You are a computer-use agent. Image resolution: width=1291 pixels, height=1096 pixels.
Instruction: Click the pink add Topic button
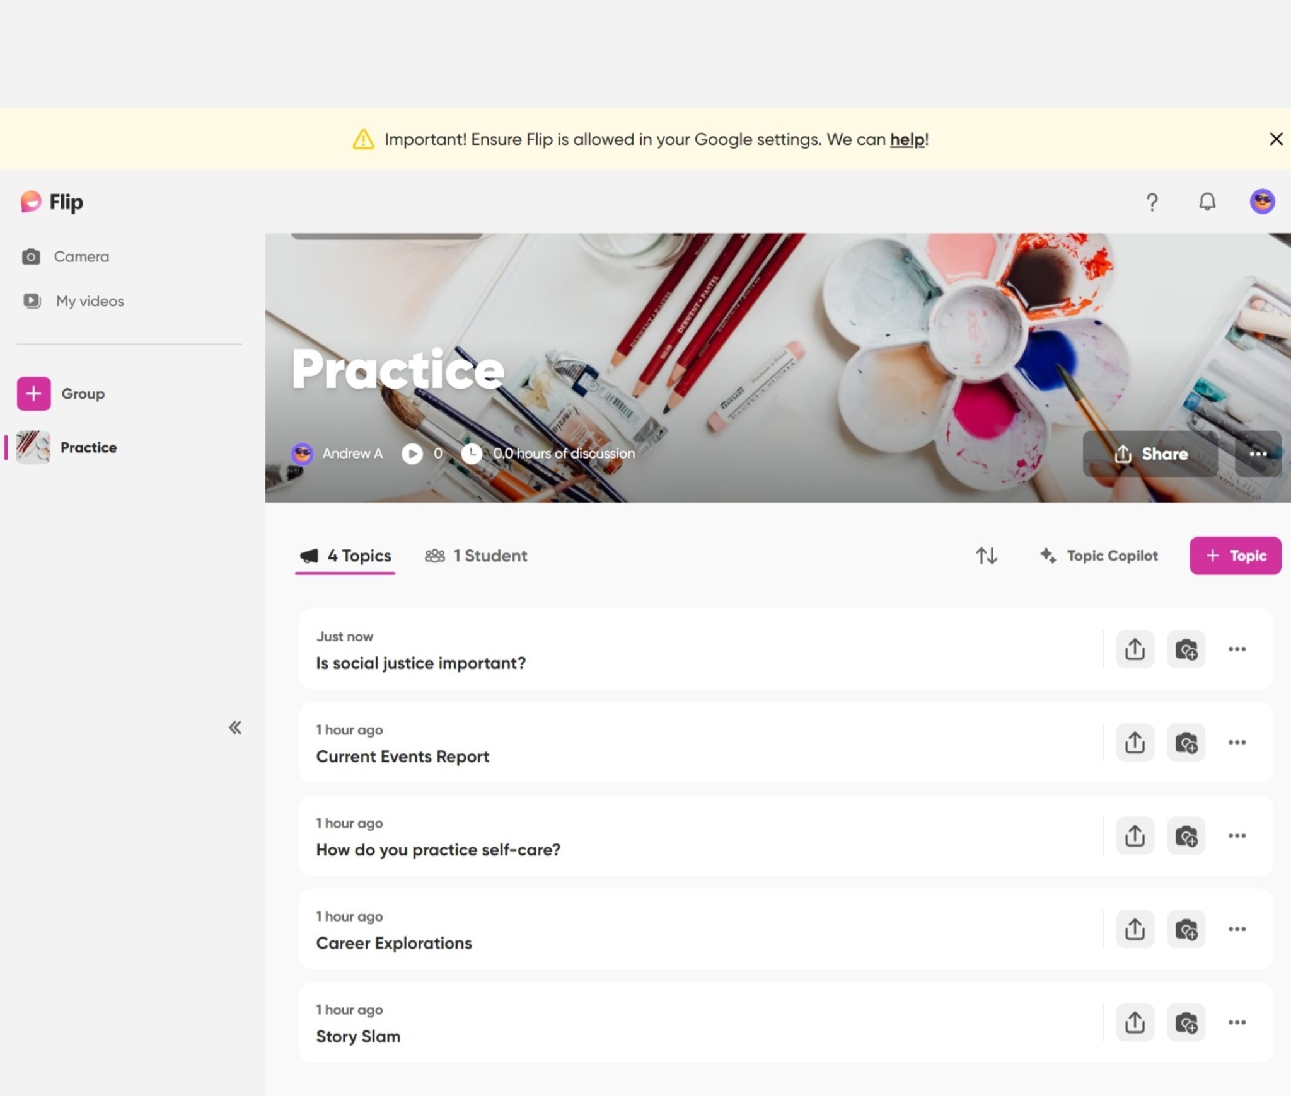pos(1235,556)
